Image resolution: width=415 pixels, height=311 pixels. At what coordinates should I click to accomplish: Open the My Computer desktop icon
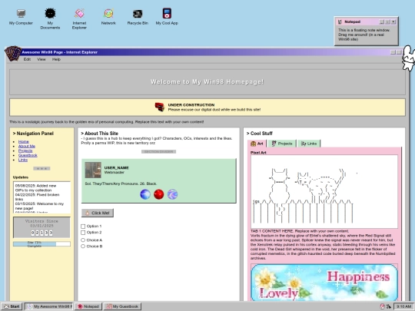tap(21, 17)
